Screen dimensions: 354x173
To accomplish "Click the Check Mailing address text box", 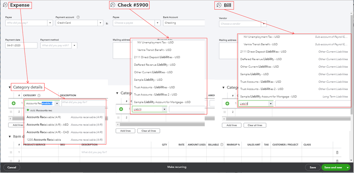I will pyautogui.click(x=122, y=51).
